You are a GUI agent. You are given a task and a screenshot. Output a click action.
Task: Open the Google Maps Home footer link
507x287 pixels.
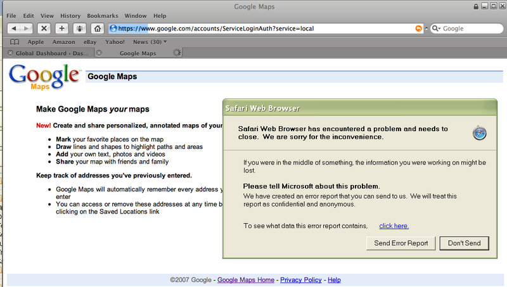point(246,280)
